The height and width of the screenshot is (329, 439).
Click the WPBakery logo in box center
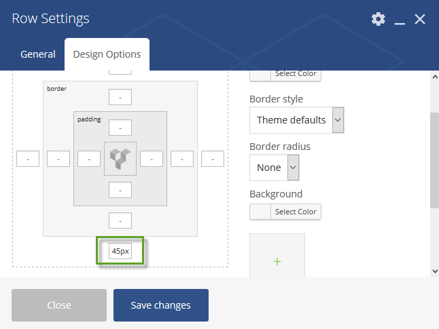pos(120,158)
